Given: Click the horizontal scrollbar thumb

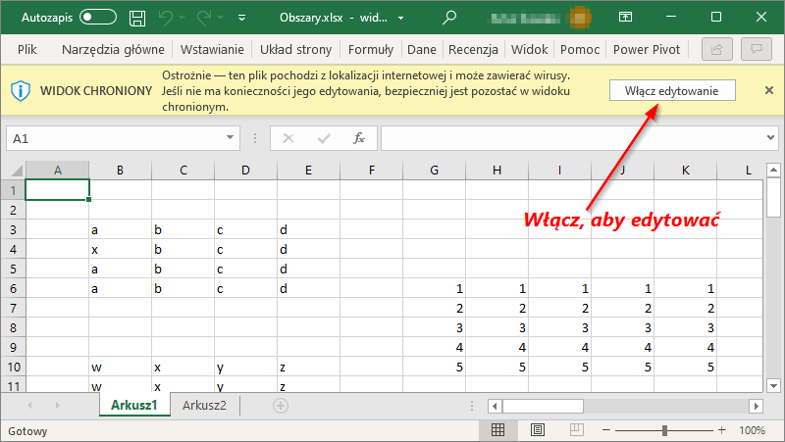Looking at the screenshot, I should (544, 406).
